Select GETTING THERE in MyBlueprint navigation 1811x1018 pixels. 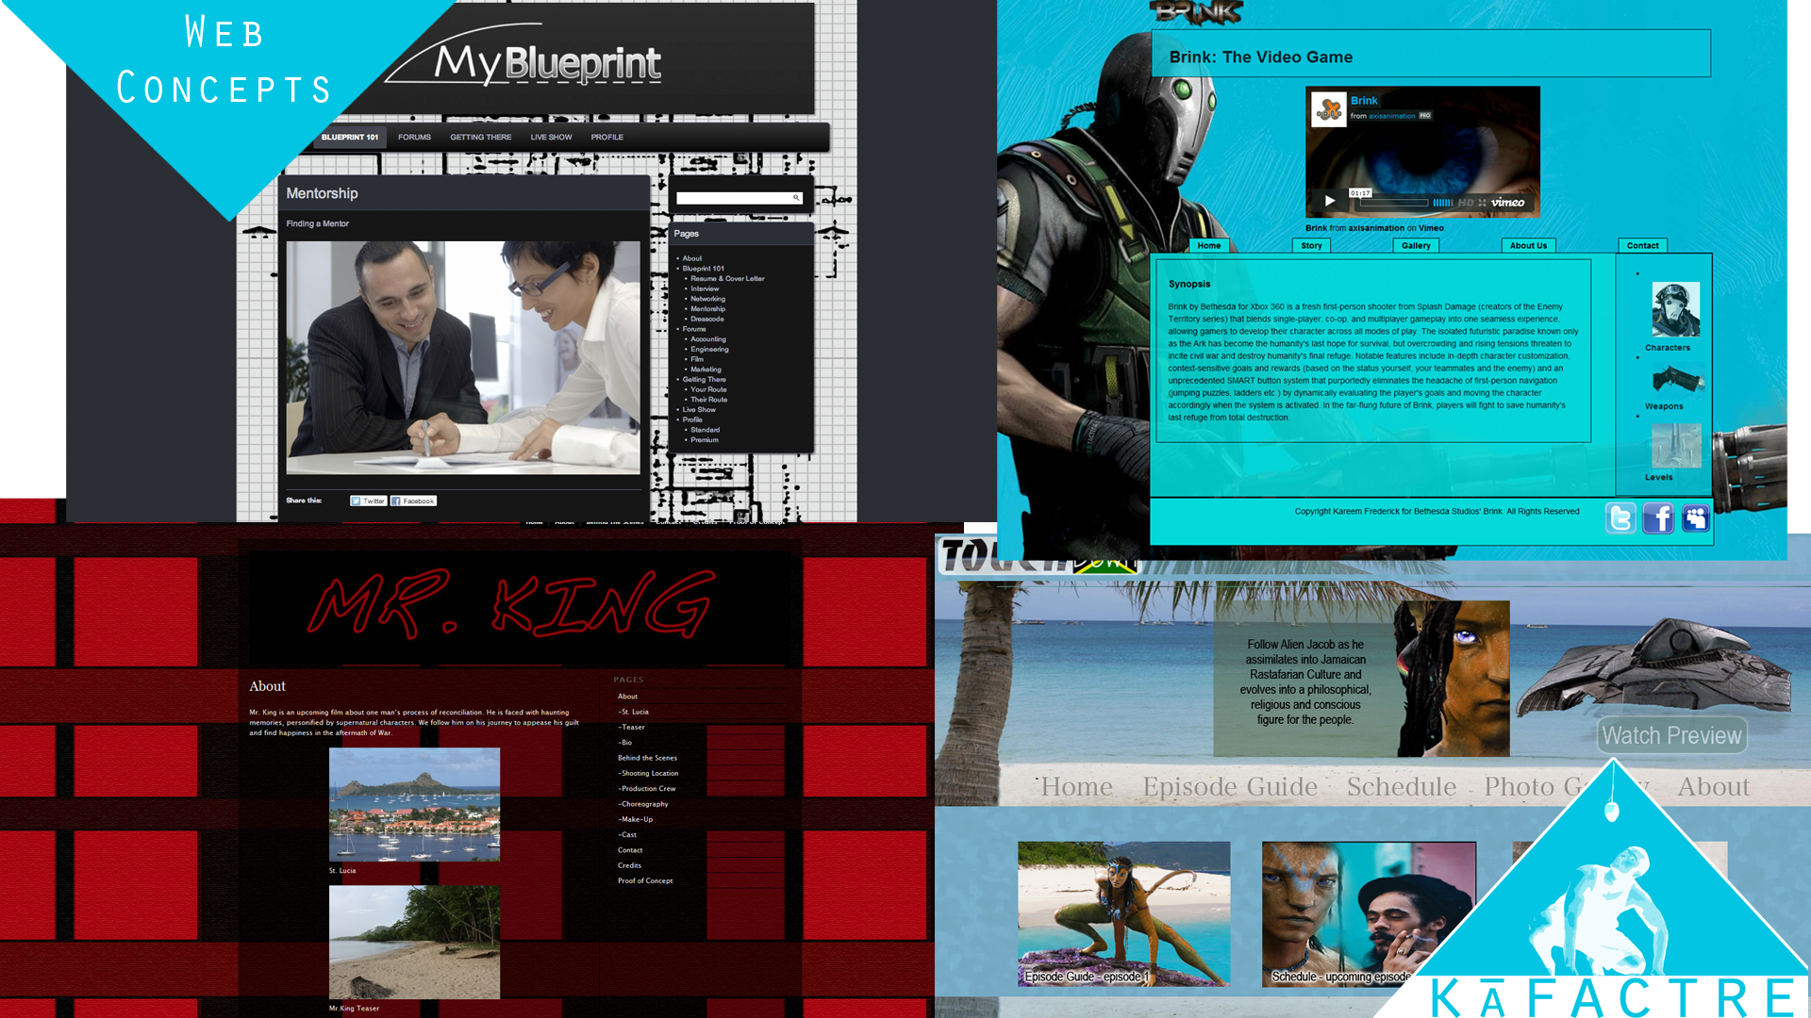480,138
